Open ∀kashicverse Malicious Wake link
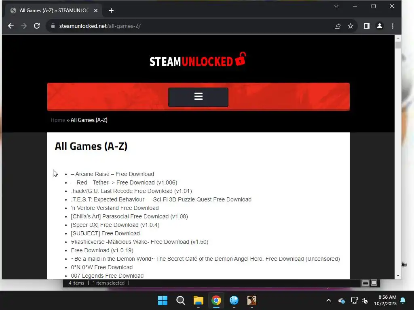Screen dimensions: 414x310 tap(139, 242)
